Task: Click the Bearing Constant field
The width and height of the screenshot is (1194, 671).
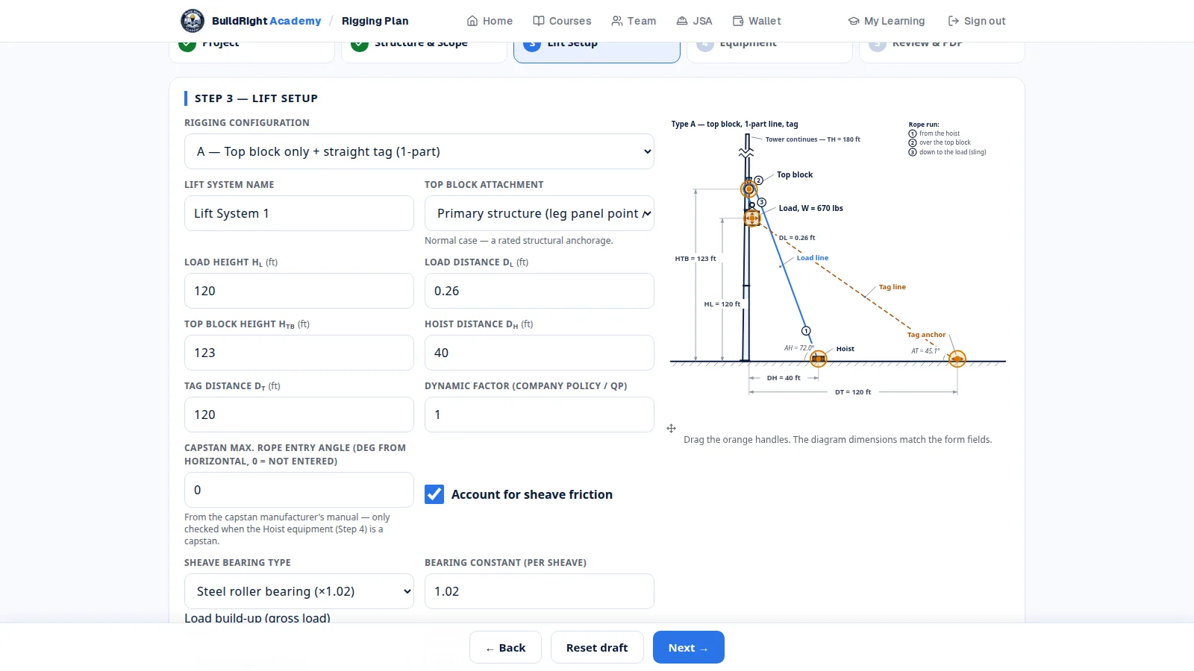Action: tap(540, 591)
